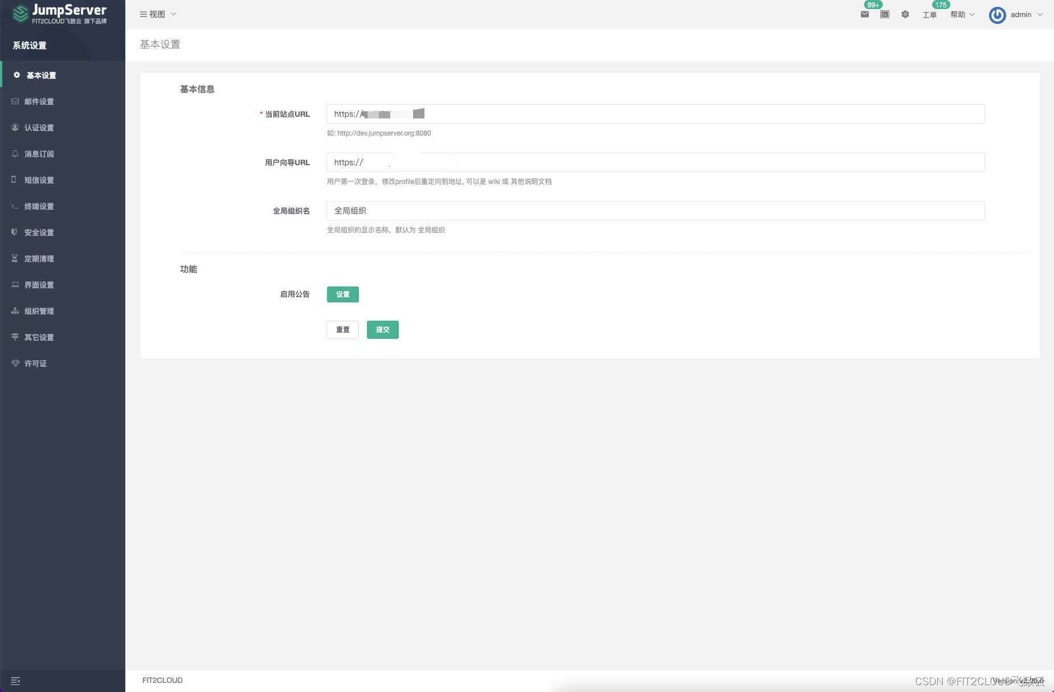Open 工单 tickets
Screen dimensions: 1054x692
click(x=929, y=15)
